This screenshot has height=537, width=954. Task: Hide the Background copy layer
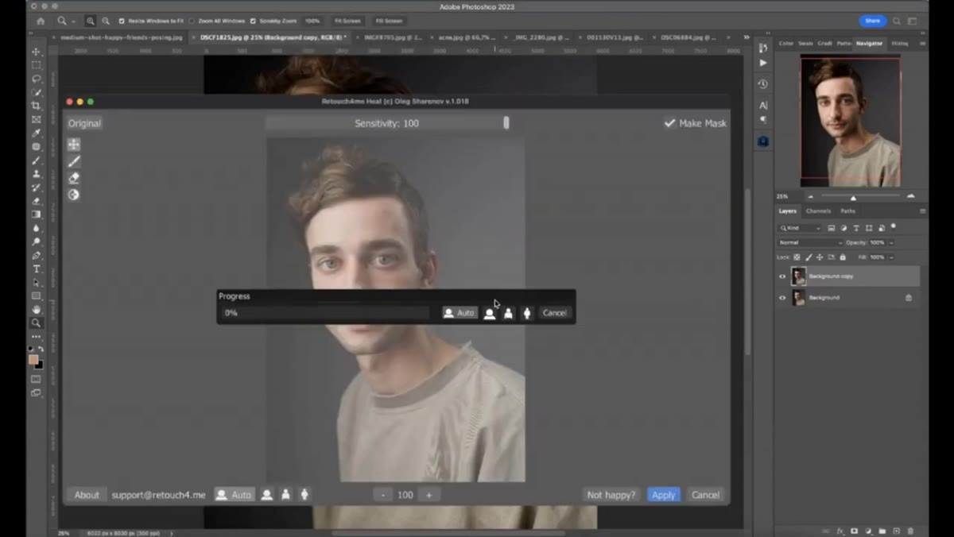click(x=782, y=276)
